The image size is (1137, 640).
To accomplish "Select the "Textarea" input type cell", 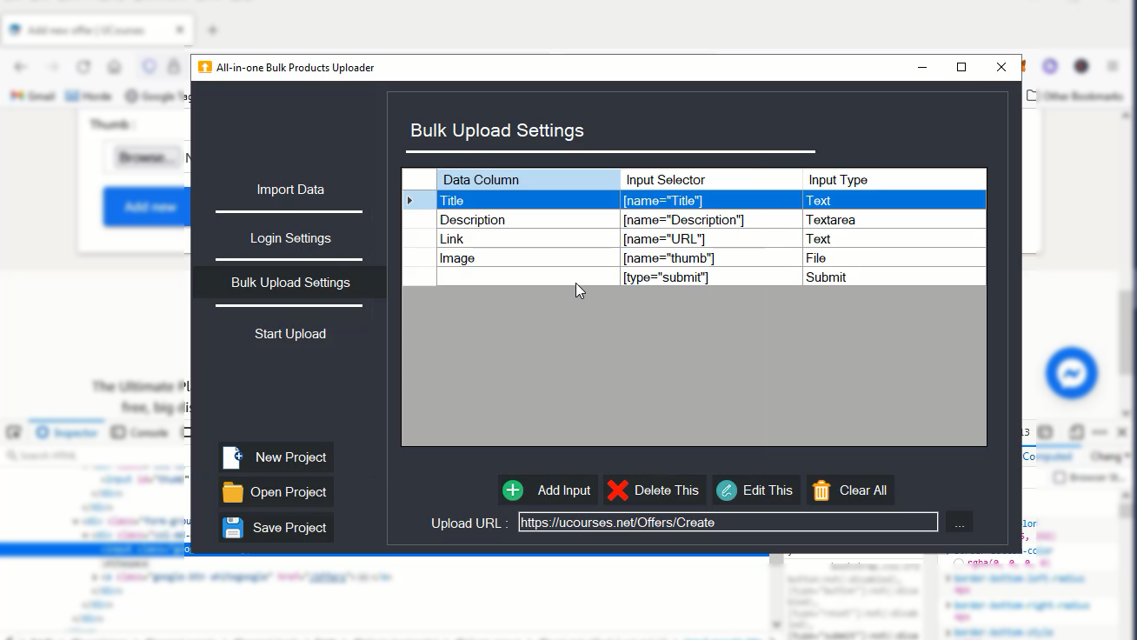I will pos(894,220).
